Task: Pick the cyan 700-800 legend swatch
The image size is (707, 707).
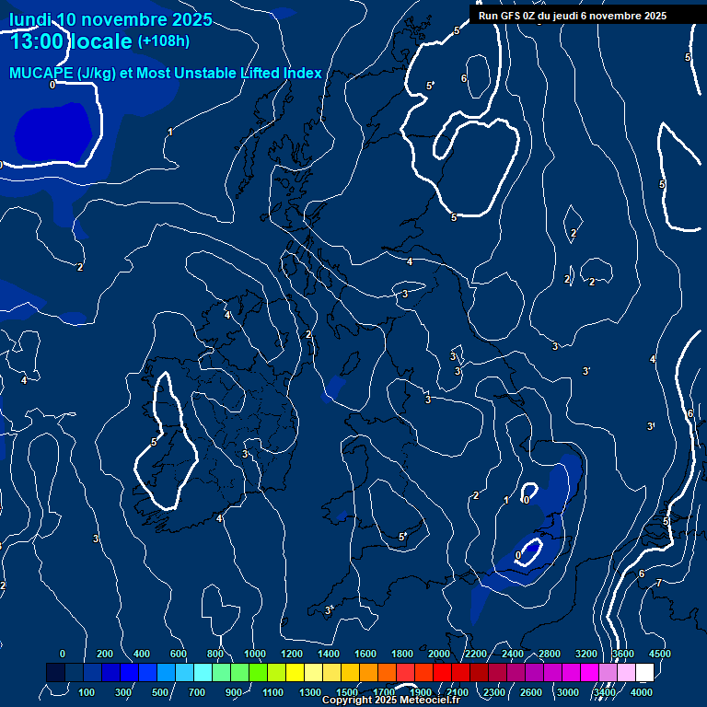Action: pyautogui.click(x=203, y=672)
